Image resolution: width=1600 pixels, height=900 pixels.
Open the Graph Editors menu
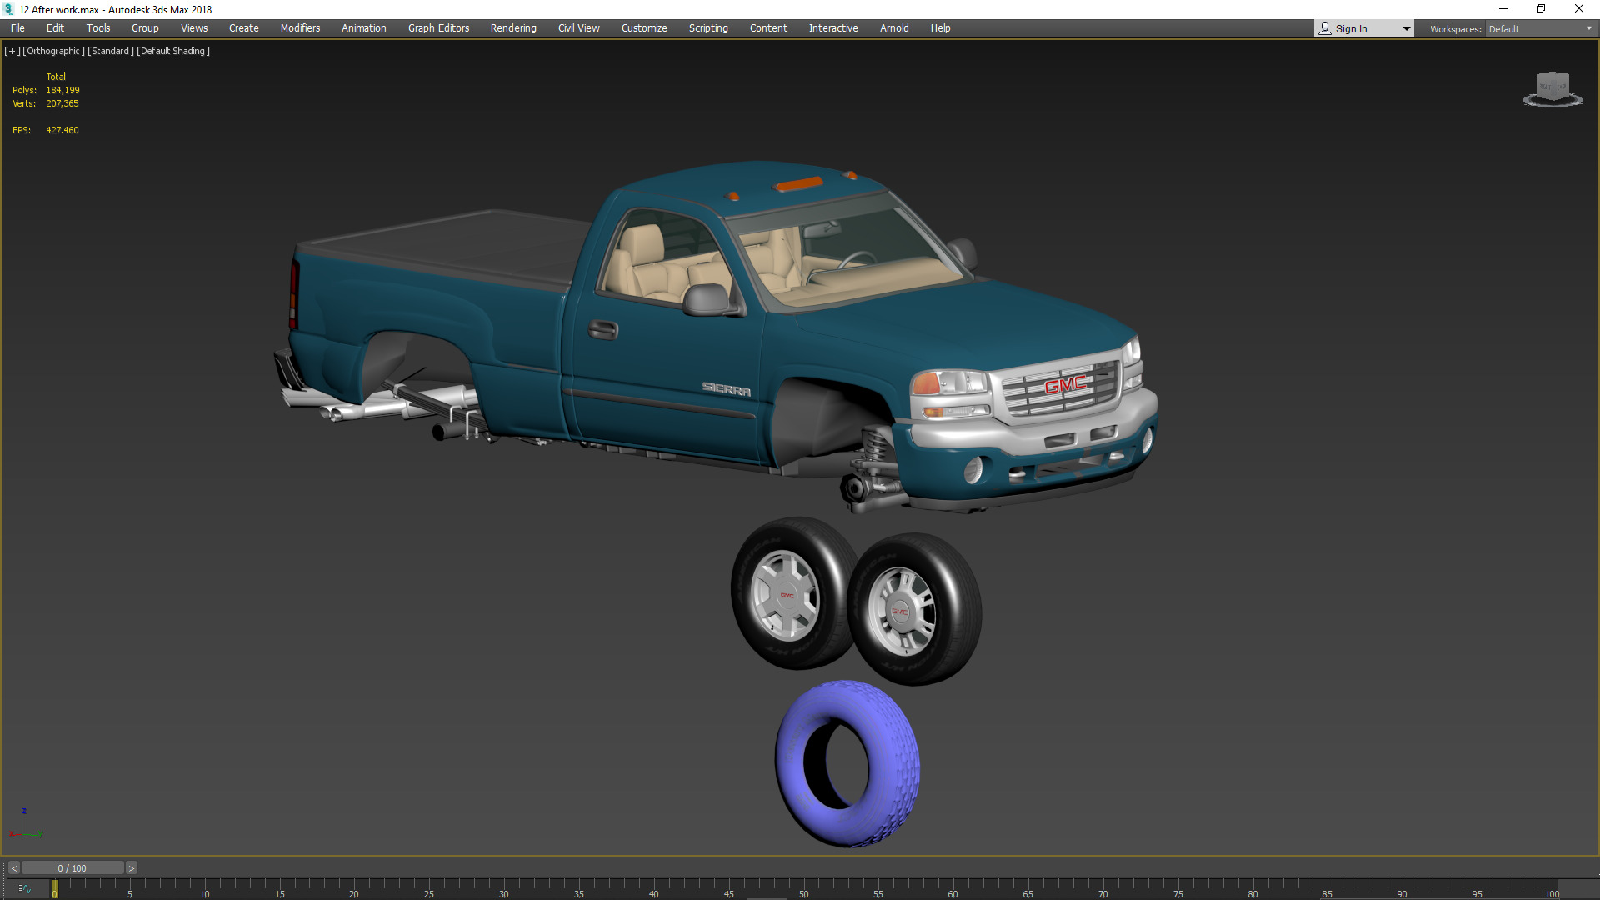[438, 28]
